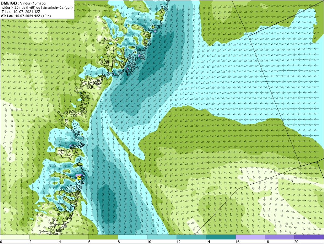Click legend scale label 8

119,242
